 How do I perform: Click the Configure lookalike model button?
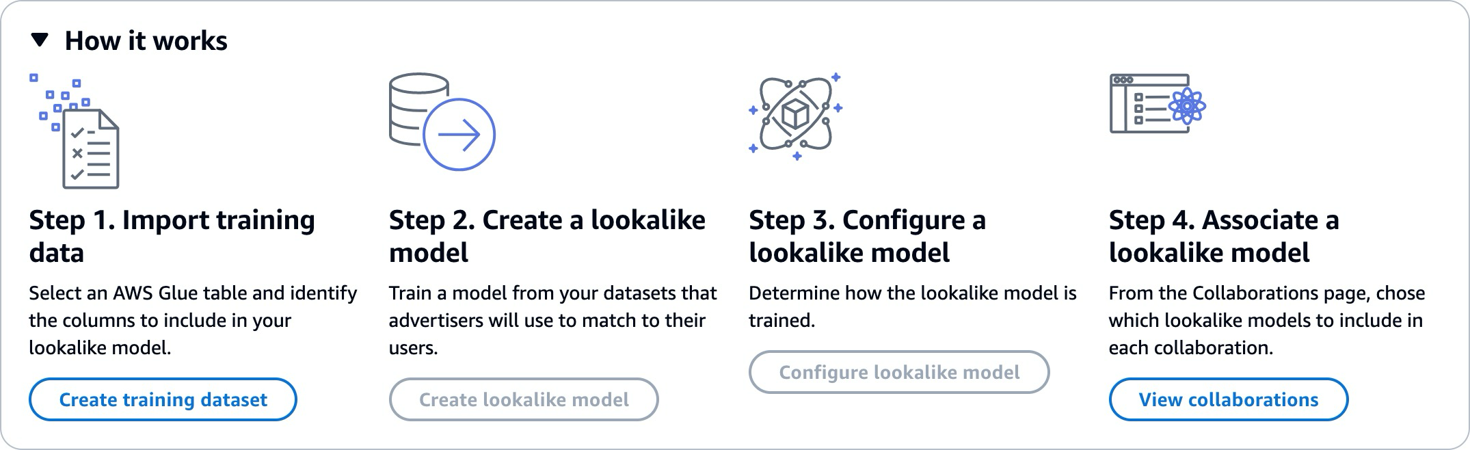(x=899, y=373)
